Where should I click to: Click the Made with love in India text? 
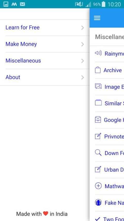coord(42,214)
